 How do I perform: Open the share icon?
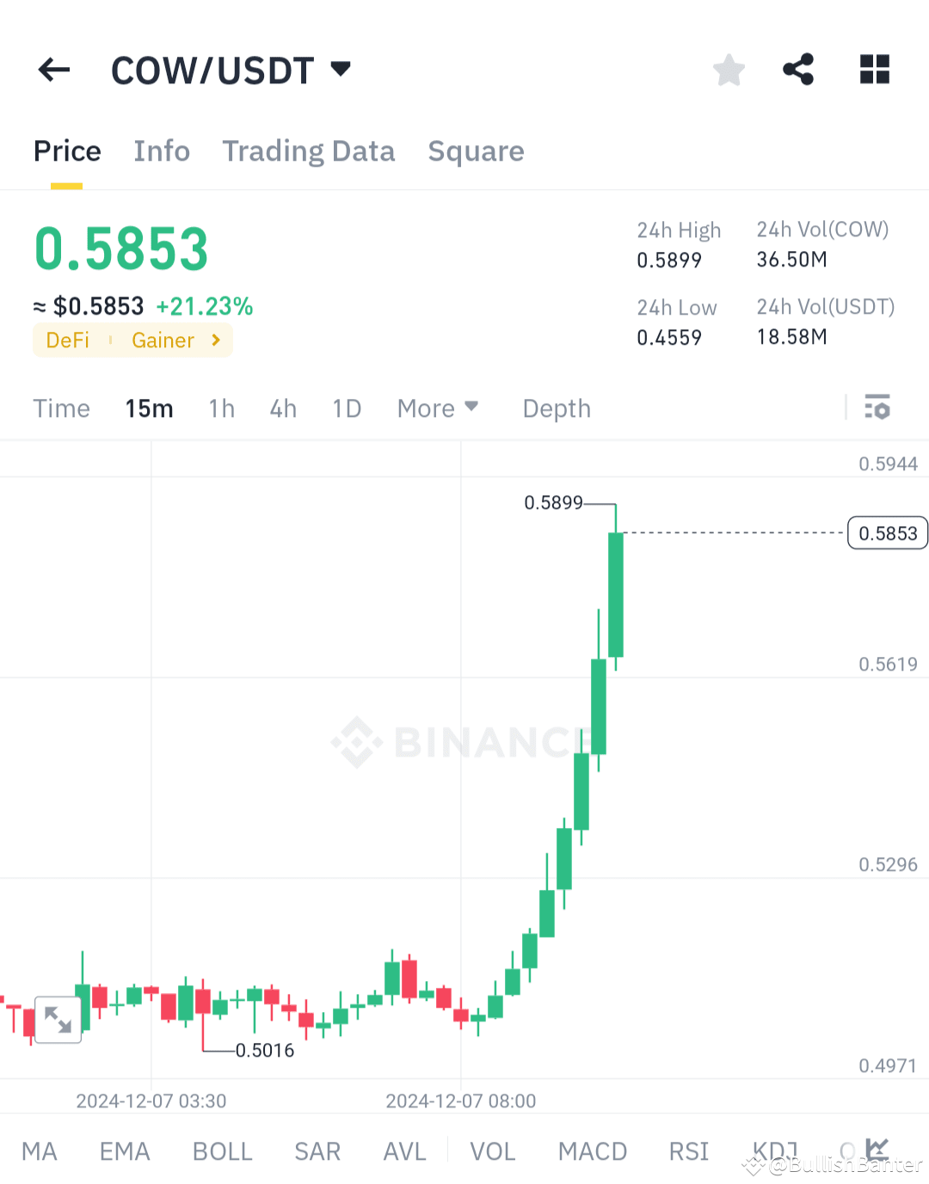(x=798, y=70)
